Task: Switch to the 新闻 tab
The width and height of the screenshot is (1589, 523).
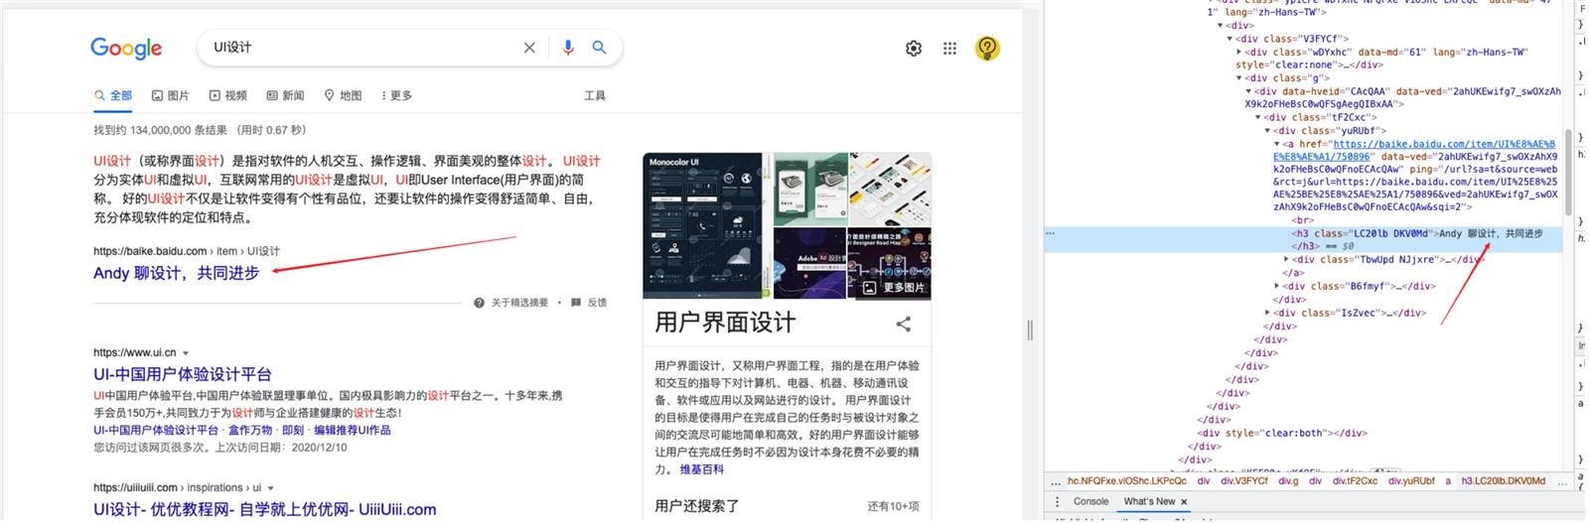Action: (285, 95)
